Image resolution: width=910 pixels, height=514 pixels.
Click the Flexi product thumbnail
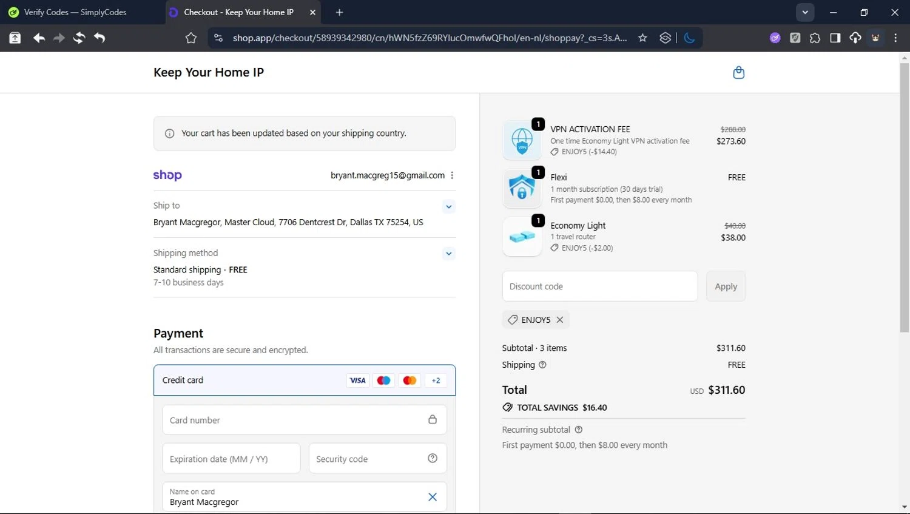click(522, 188)
